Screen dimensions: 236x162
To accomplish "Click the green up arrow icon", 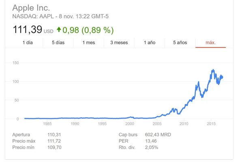I will coord(59,30).
